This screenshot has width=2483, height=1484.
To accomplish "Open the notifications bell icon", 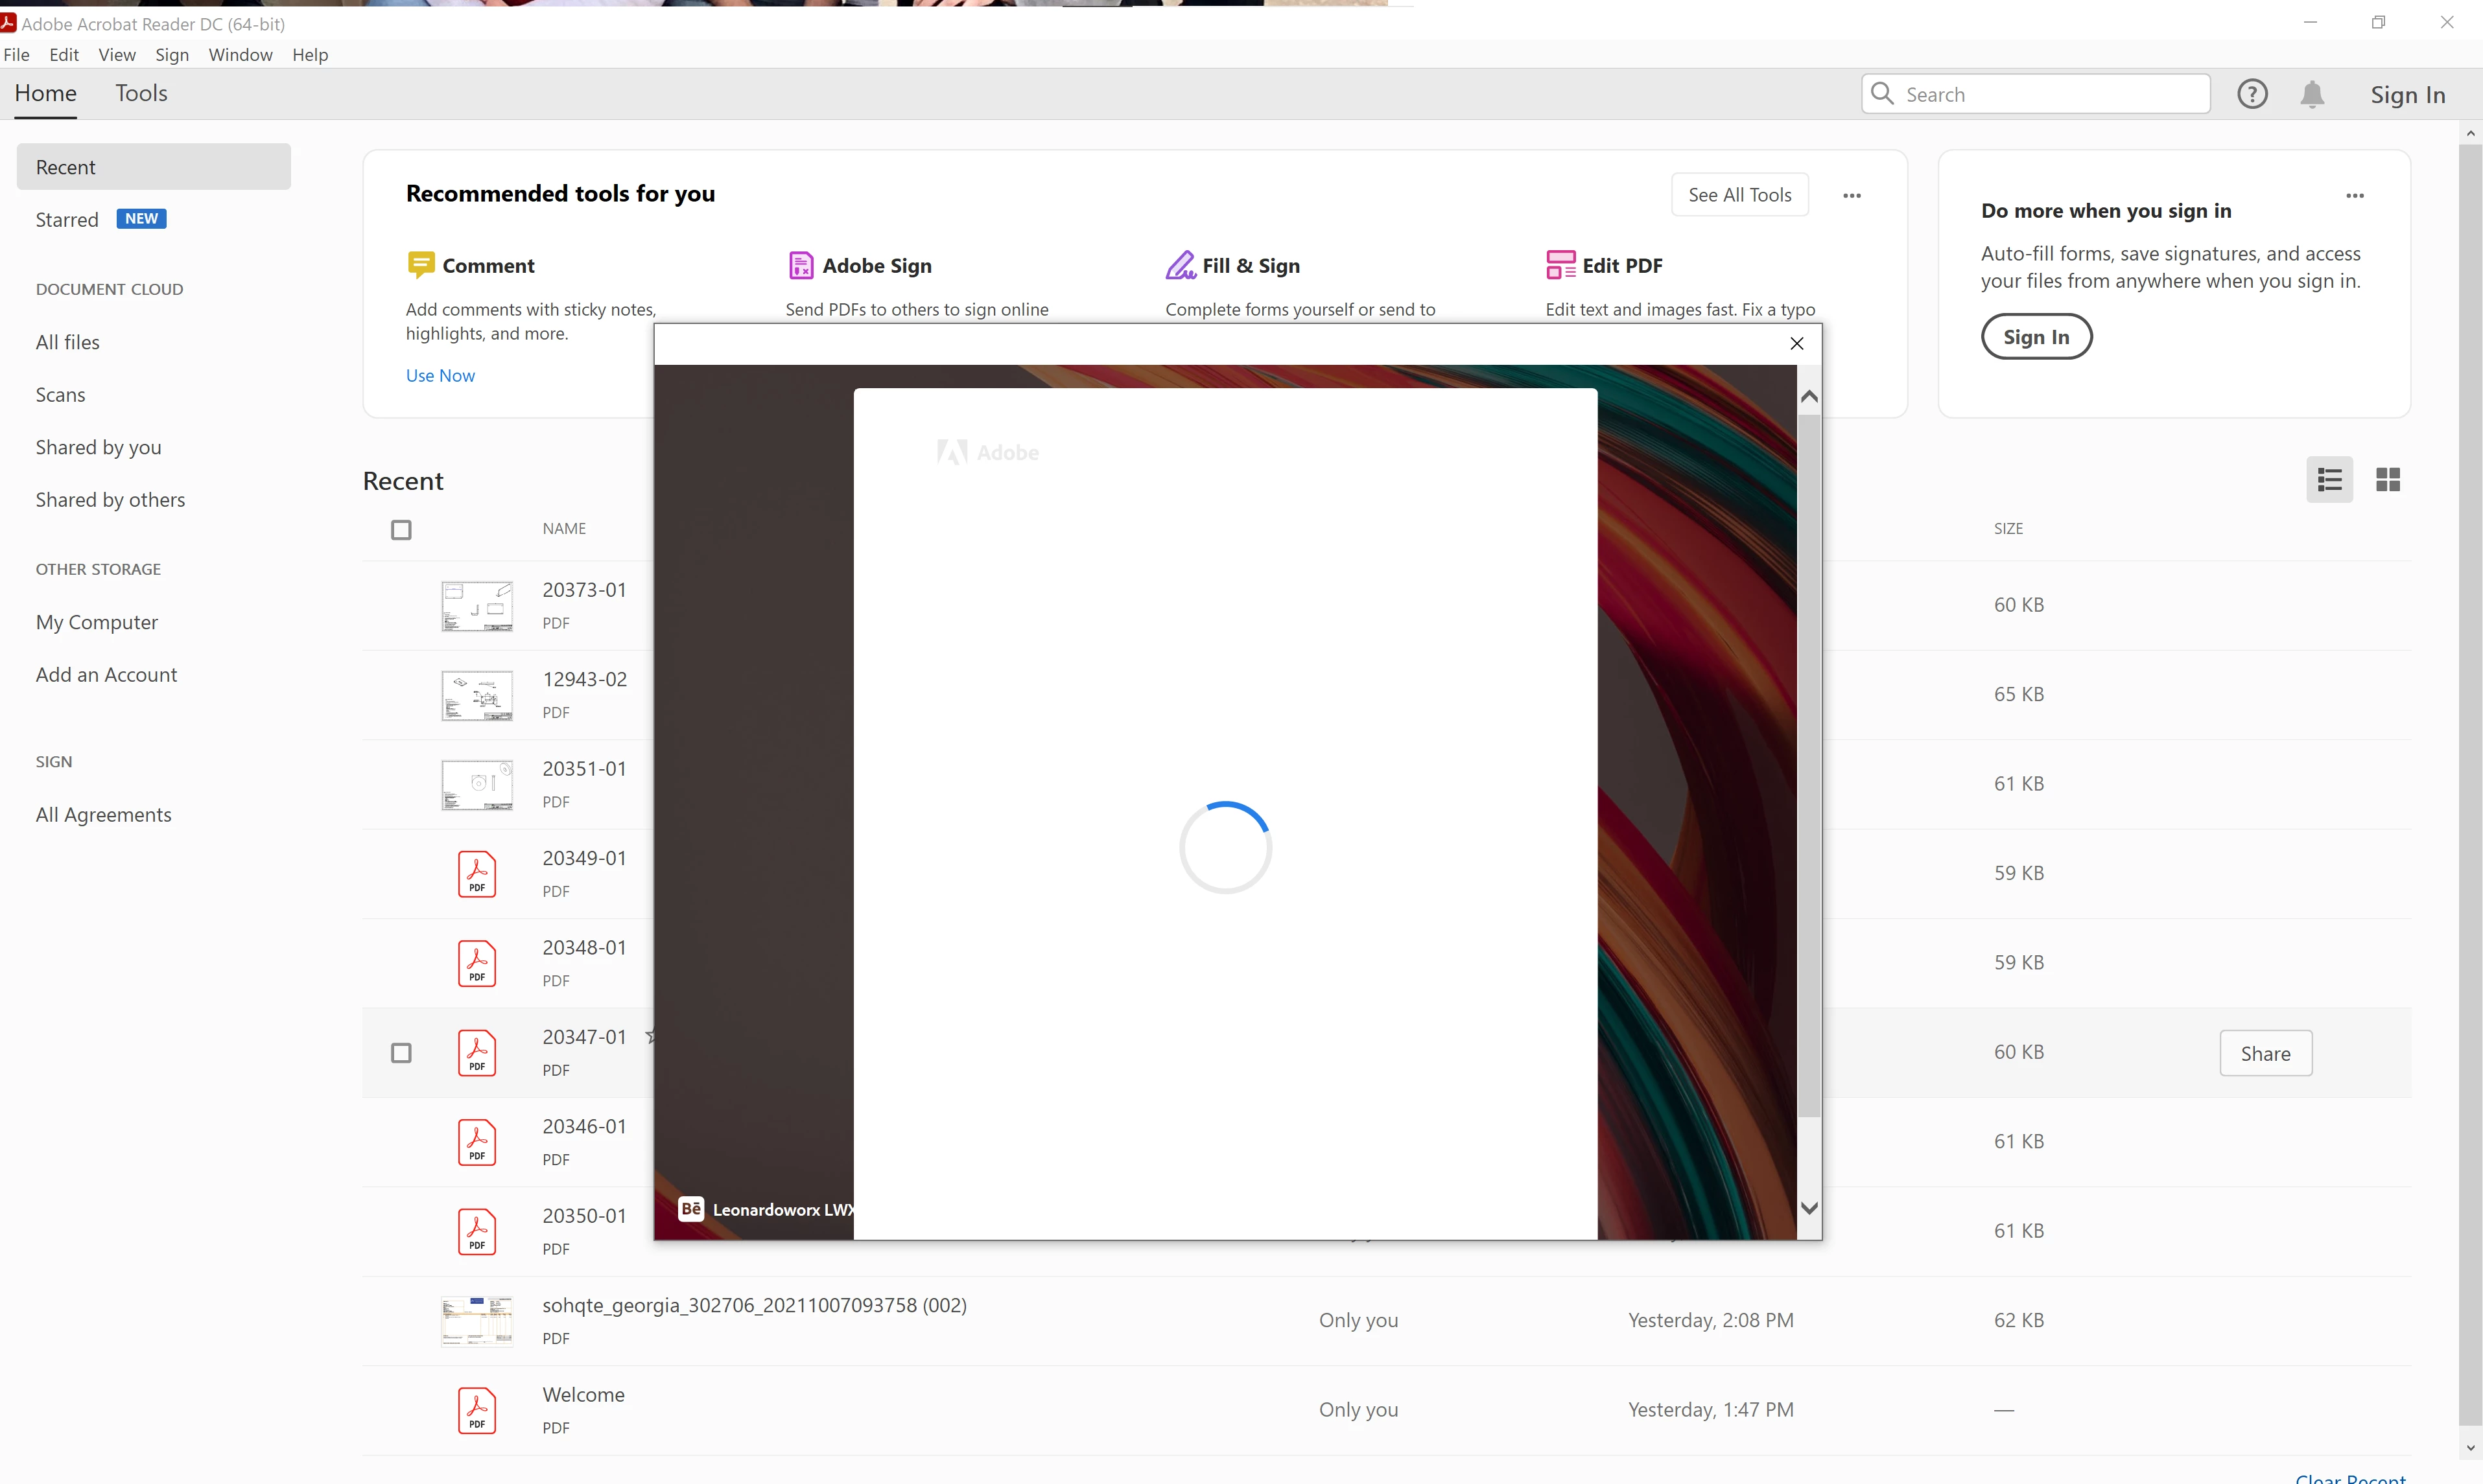I will click(2312, 94).
